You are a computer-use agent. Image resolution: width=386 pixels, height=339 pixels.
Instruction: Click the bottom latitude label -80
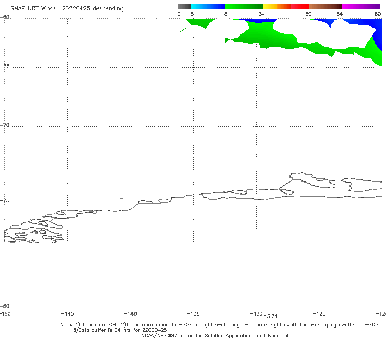(x=5, y=306)
